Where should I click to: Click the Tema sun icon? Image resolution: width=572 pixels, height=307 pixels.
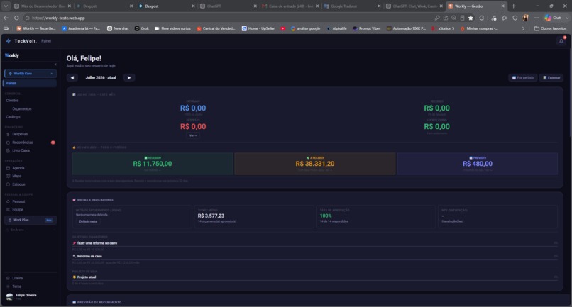click(x=8, y=286)
